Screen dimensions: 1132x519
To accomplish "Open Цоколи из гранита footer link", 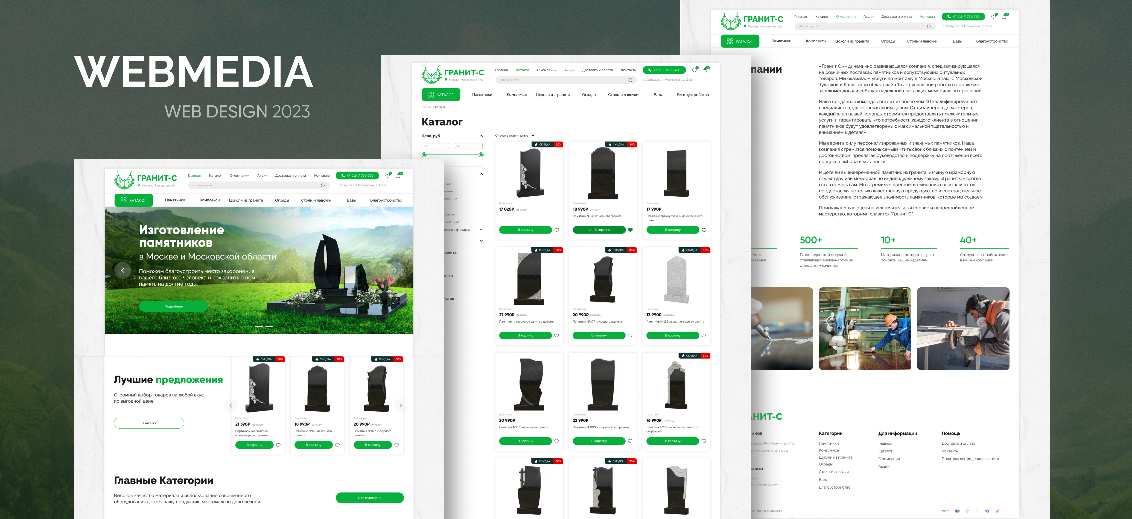I will tap(835, 458).
